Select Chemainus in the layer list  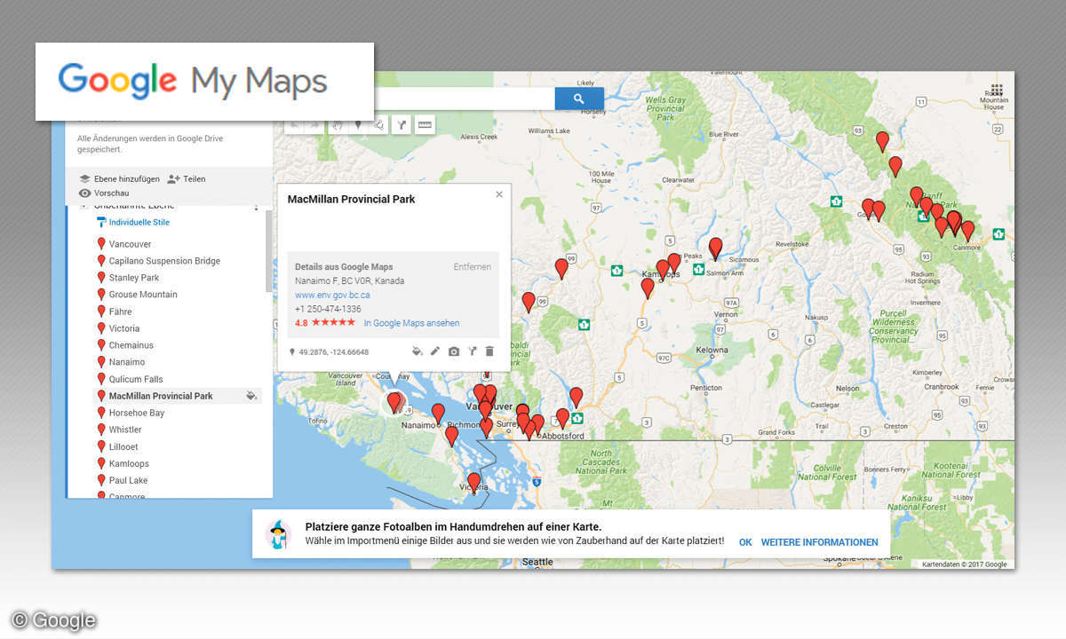point(131,345)
